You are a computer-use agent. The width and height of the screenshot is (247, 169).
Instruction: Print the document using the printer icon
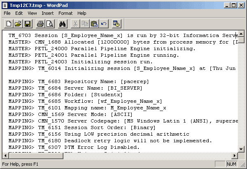tap(40, 24)
